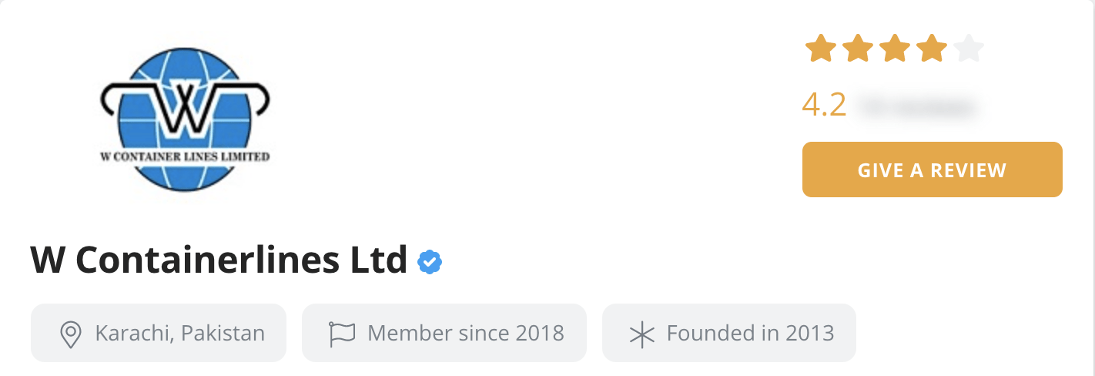
Task: Click the flag icon beside Member since
Action: coord(341,334)
